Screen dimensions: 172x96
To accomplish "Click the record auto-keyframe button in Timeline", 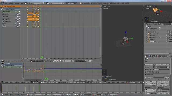I will pyautogui.click(x=93, y=95).
